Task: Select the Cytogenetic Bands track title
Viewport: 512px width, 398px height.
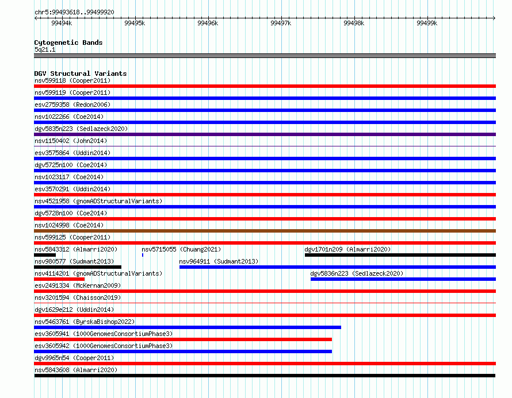Action: tap(68, 42)
